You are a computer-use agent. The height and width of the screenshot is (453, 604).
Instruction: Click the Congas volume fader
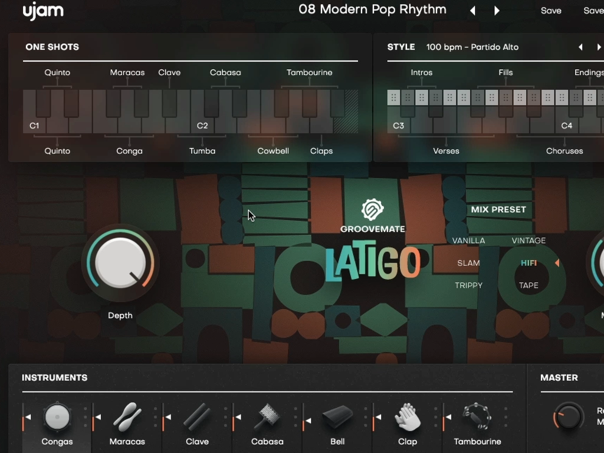point(25,417)
